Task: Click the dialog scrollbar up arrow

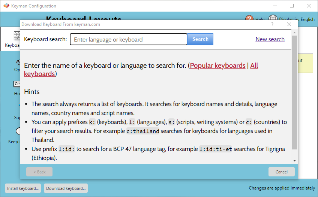Action: tap(294, 33)
